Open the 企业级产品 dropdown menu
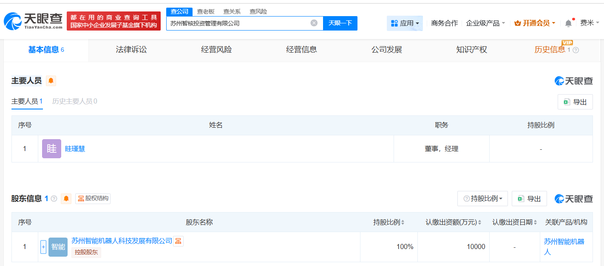 tap(486, 23)
